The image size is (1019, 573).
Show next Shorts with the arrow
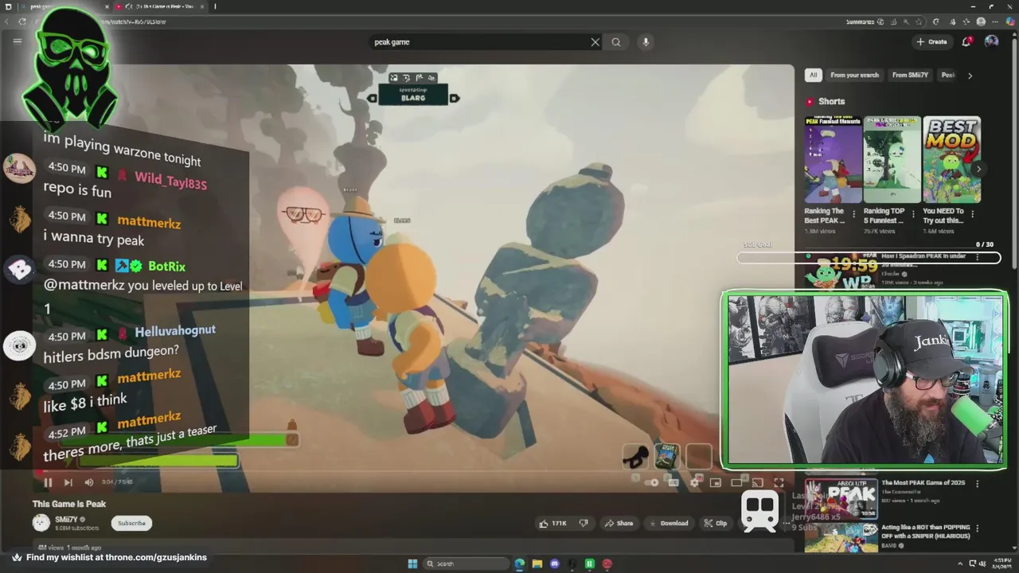[x=978, y=169]
